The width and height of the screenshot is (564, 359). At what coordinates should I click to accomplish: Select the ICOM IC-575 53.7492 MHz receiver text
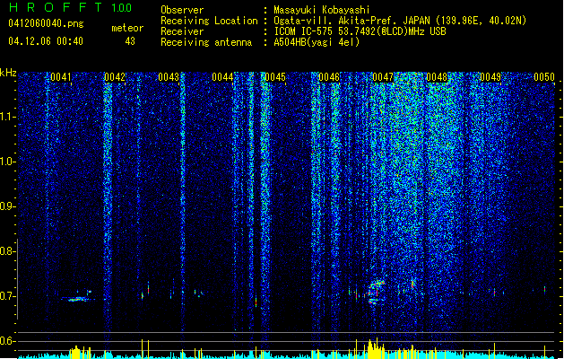pos(360,31)
